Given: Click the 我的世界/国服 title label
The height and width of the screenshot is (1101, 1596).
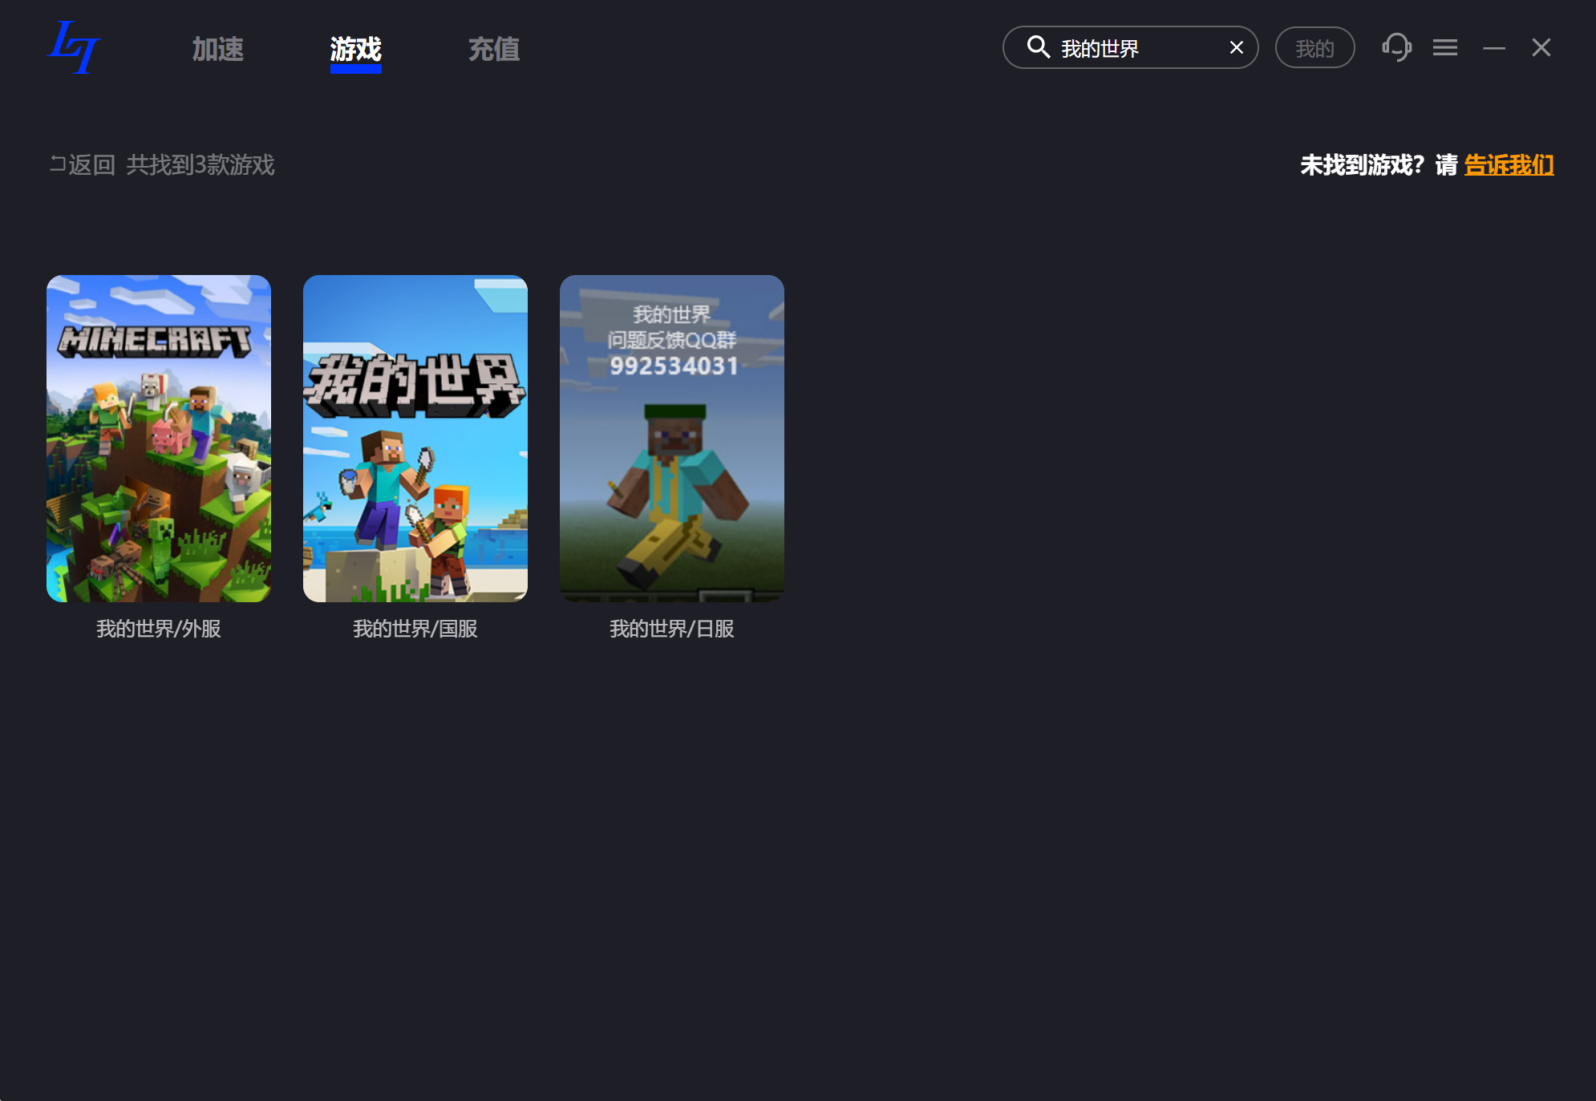Looking at the screenshot, I should [x=415, y=629].
